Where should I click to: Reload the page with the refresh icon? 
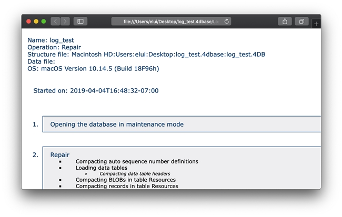click(226, 22)
